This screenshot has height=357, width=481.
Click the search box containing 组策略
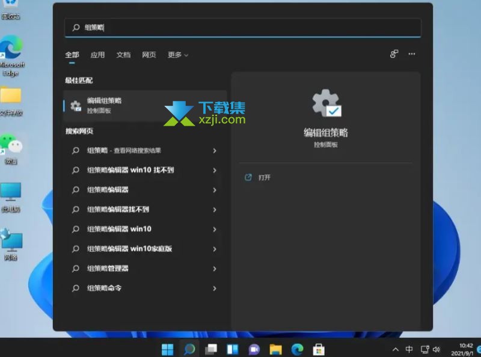click(243, 28)
